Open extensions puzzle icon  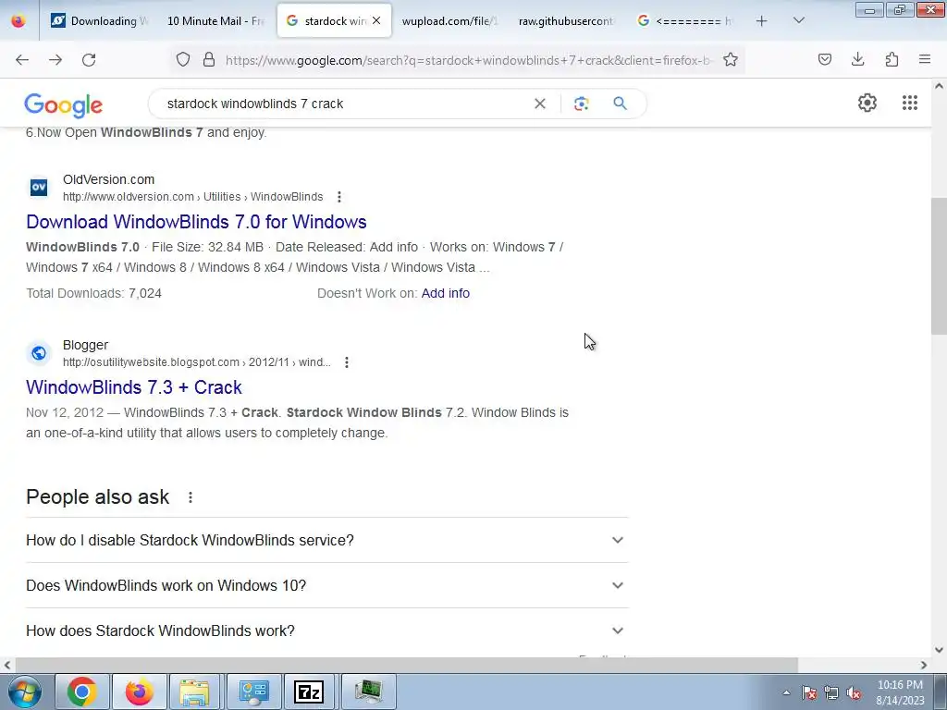point(892,59)
